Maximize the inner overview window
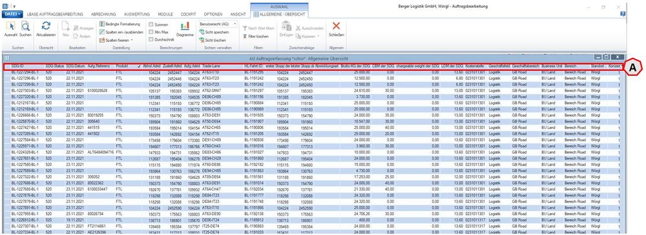This screenshot has width=646, height=235. click(607, 57)
